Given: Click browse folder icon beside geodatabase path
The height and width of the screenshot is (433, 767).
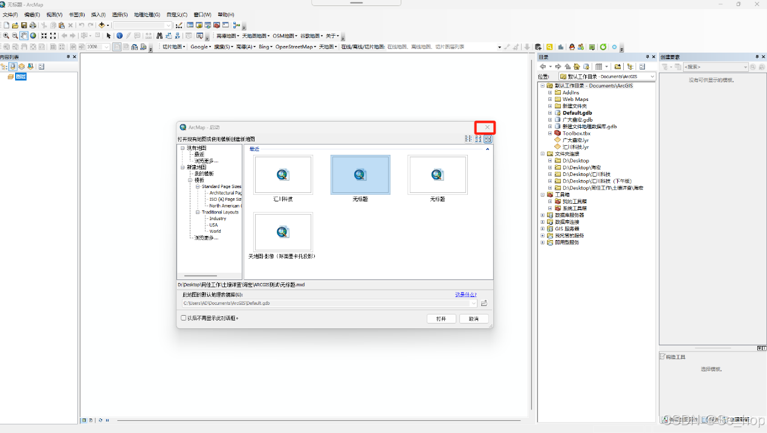Looking at the screenshot, I should pos(484,303).
